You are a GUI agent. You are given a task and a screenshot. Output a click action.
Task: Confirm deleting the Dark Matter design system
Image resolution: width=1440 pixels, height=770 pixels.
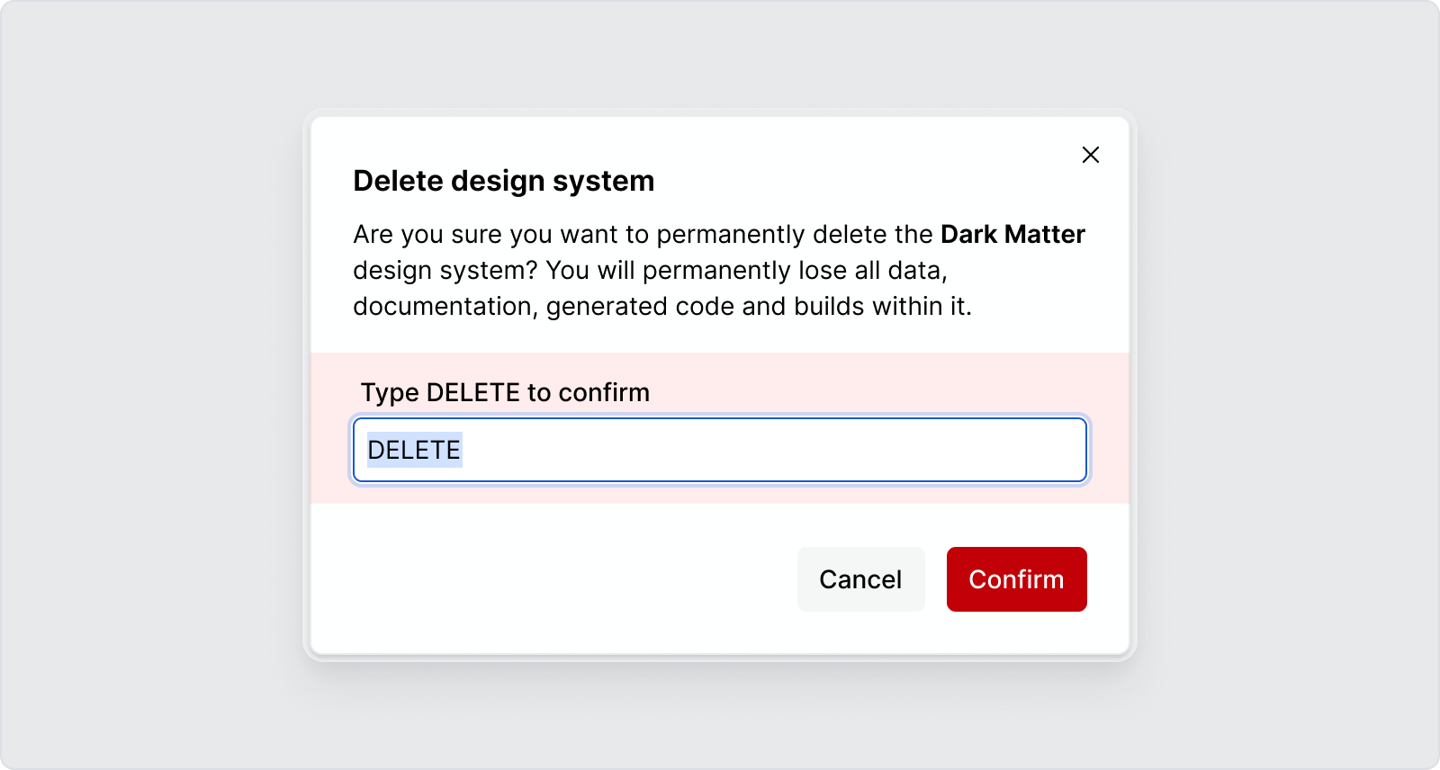tap(1016, 579)
